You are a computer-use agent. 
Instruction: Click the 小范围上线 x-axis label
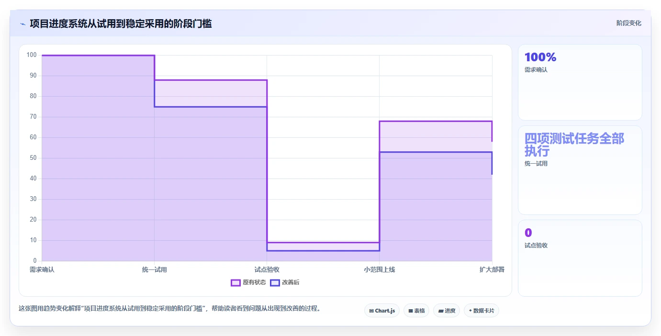pyautogui.click(x=380, y=270)
